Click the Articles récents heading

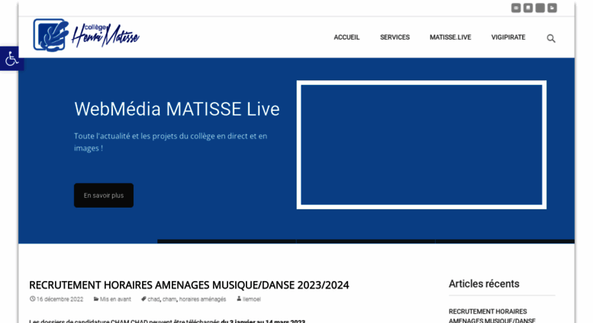(484, 283)
